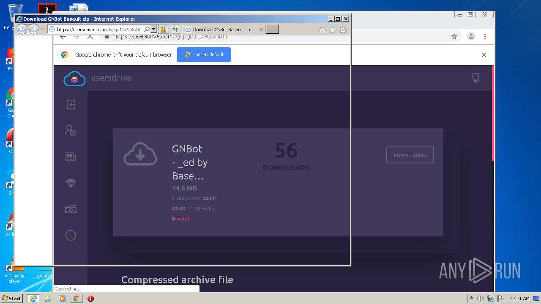Open the login icon in usersdrive sidebar
541x304 pixels.
(x=71, y=104)
